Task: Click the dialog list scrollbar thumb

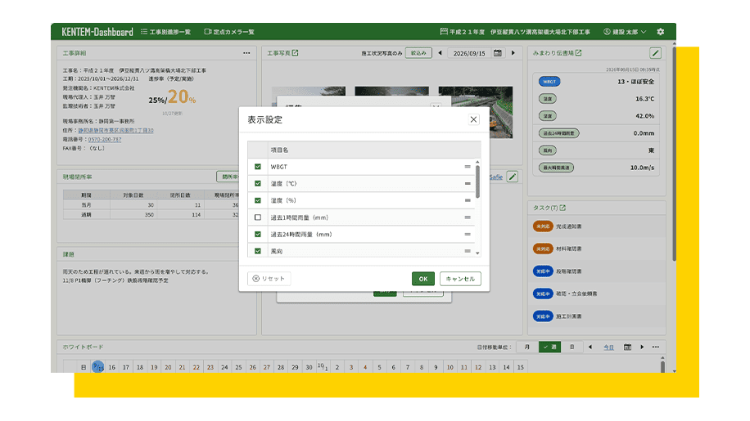Action: click(x=477, y=181)
